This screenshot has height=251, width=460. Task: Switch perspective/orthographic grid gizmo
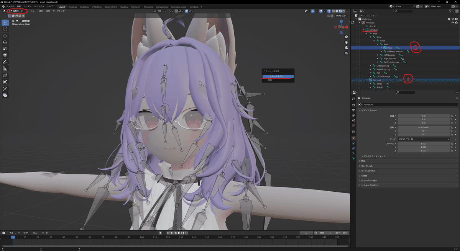(346, 53)
